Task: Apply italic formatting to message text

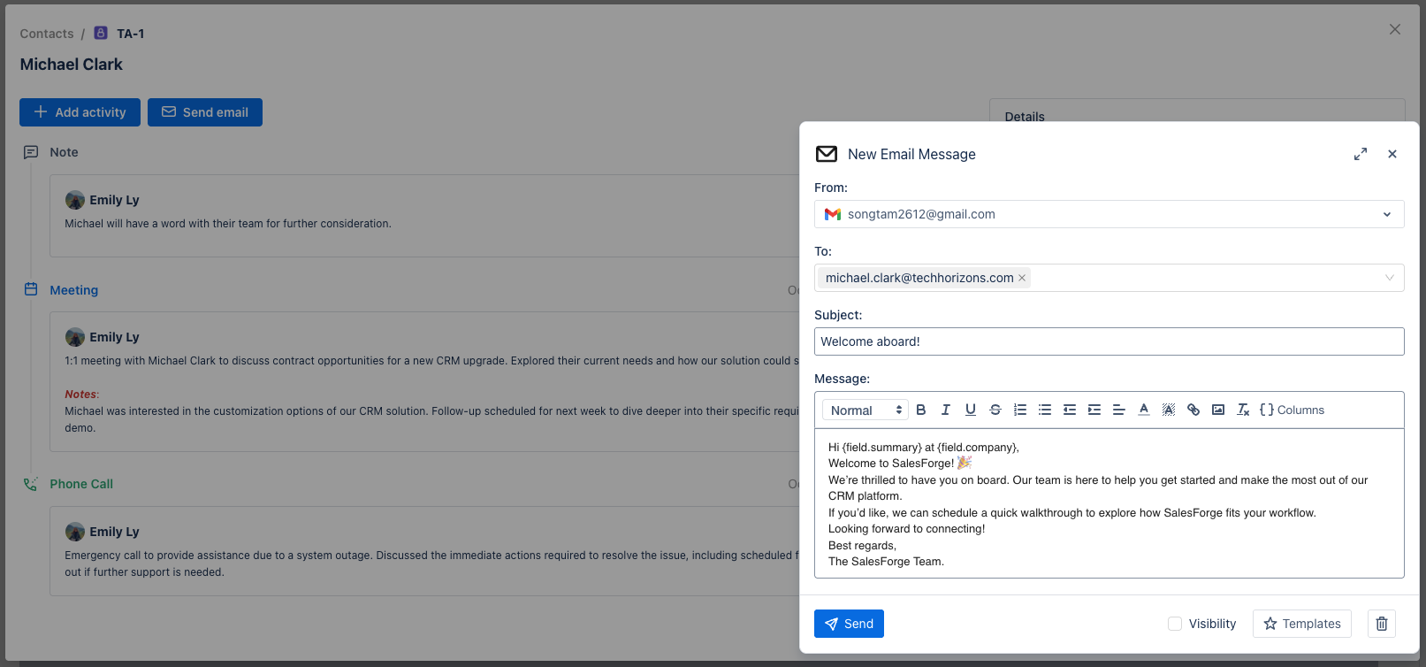Action: [x=946, y=410]
